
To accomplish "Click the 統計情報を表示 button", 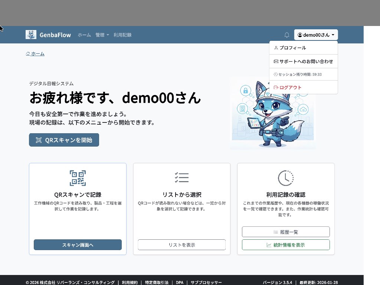I will click(x=285, y=245).
